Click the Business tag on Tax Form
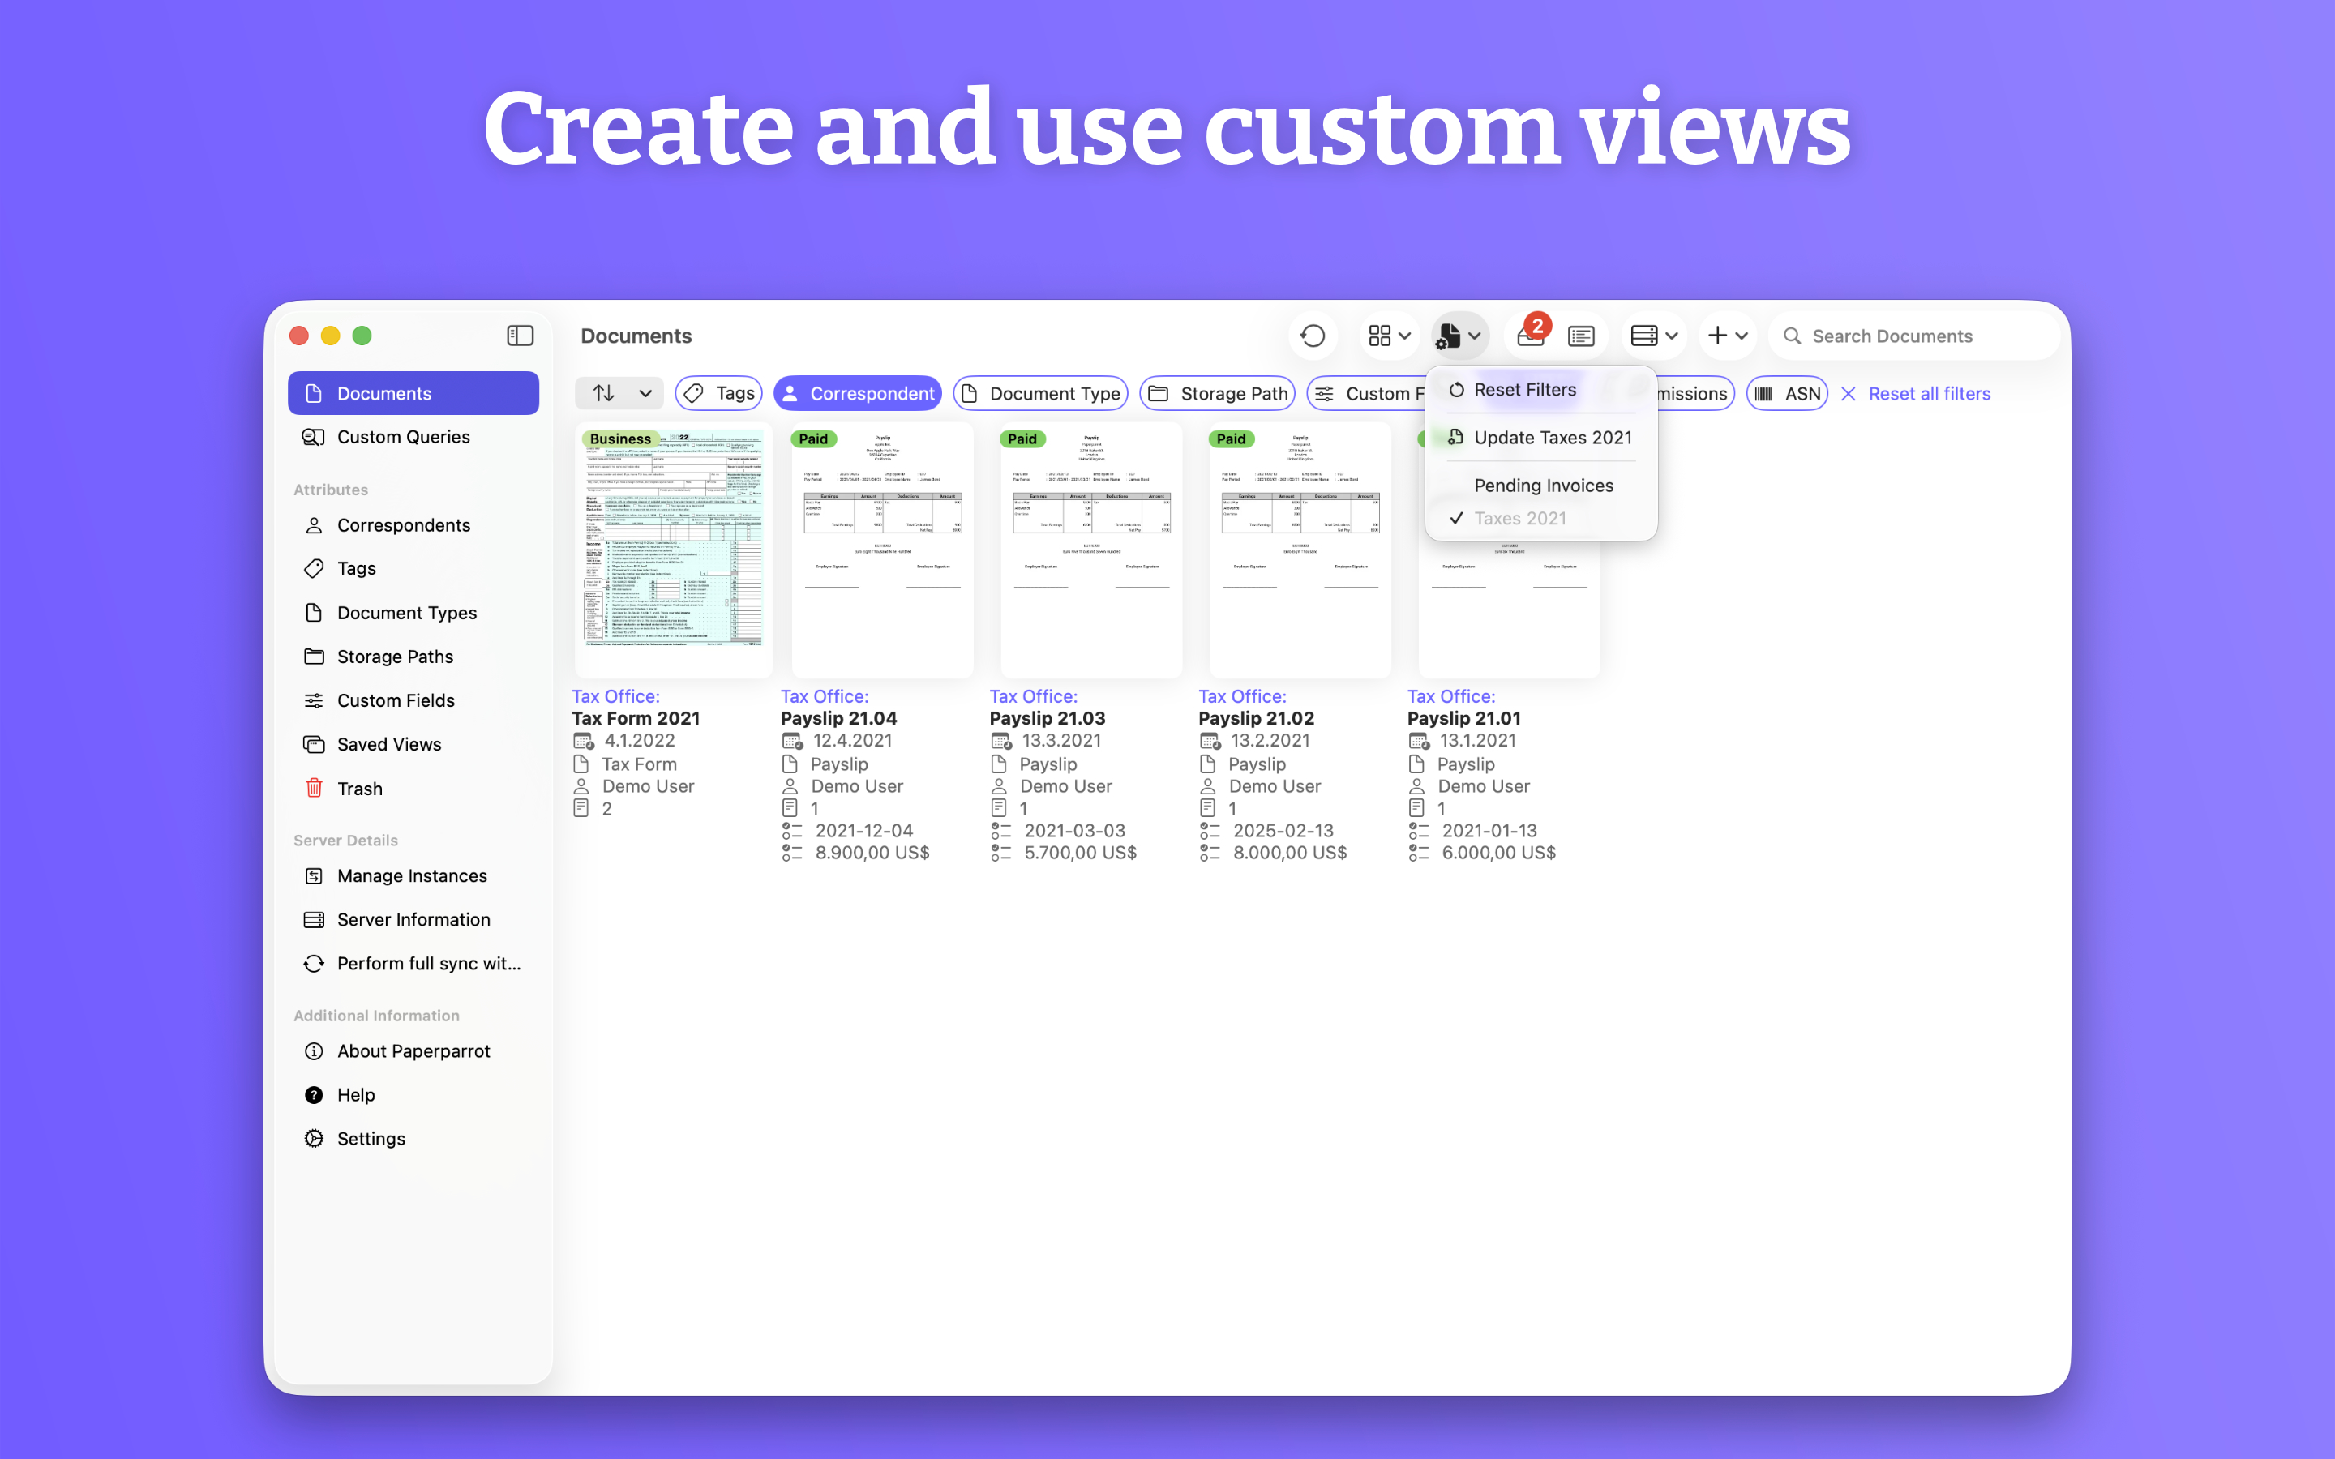Screen dimensions: 2335x1459 [620, 439]
